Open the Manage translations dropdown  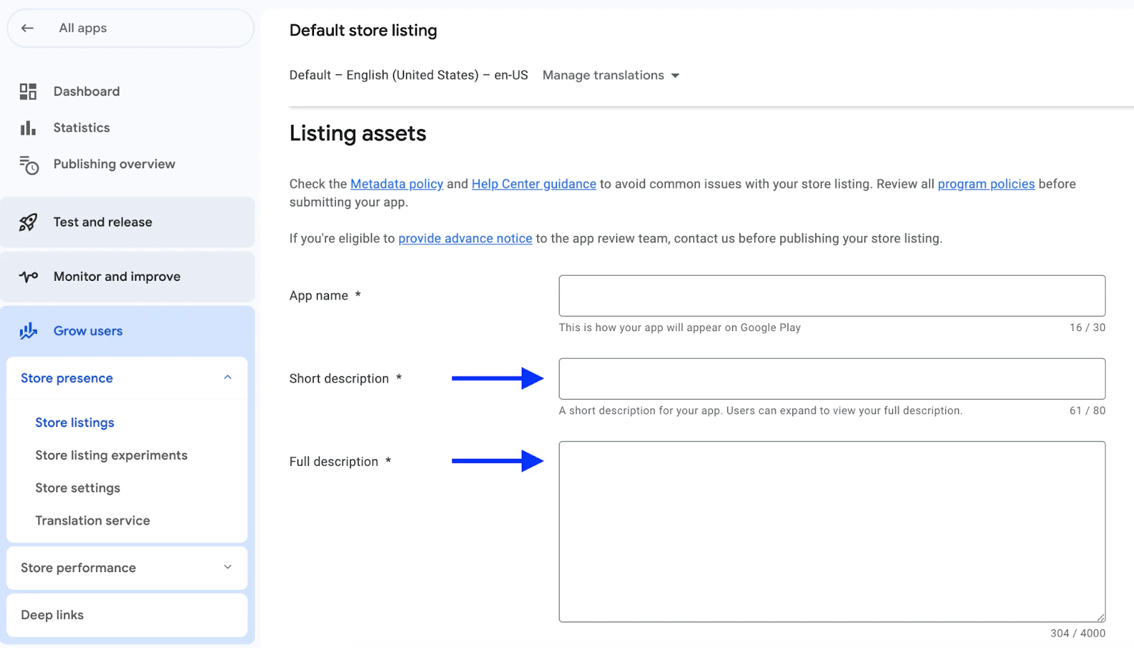(610, 75)
